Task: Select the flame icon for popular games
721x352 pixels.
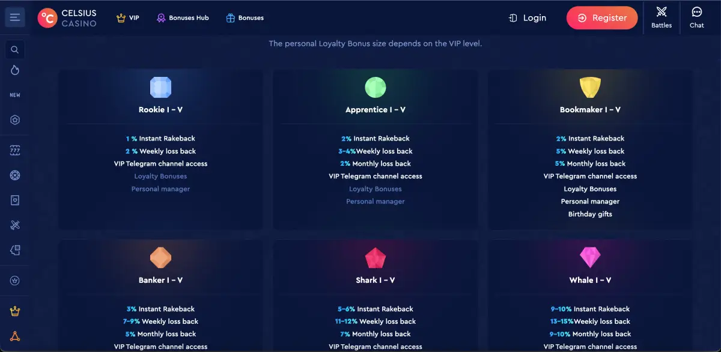Action: (x=14, y=70)
